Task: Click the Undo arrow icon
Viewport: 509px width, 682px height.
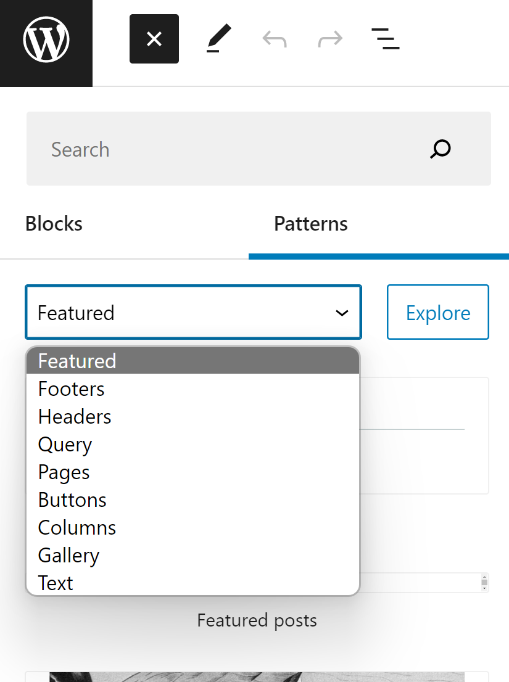Action: click(273, 38)
